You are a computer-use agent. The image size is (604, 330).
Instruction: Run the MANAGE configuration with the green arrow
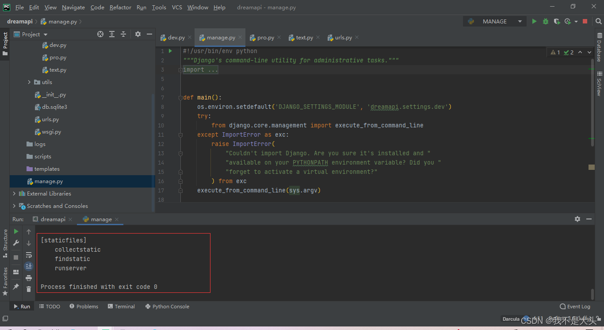535,21
